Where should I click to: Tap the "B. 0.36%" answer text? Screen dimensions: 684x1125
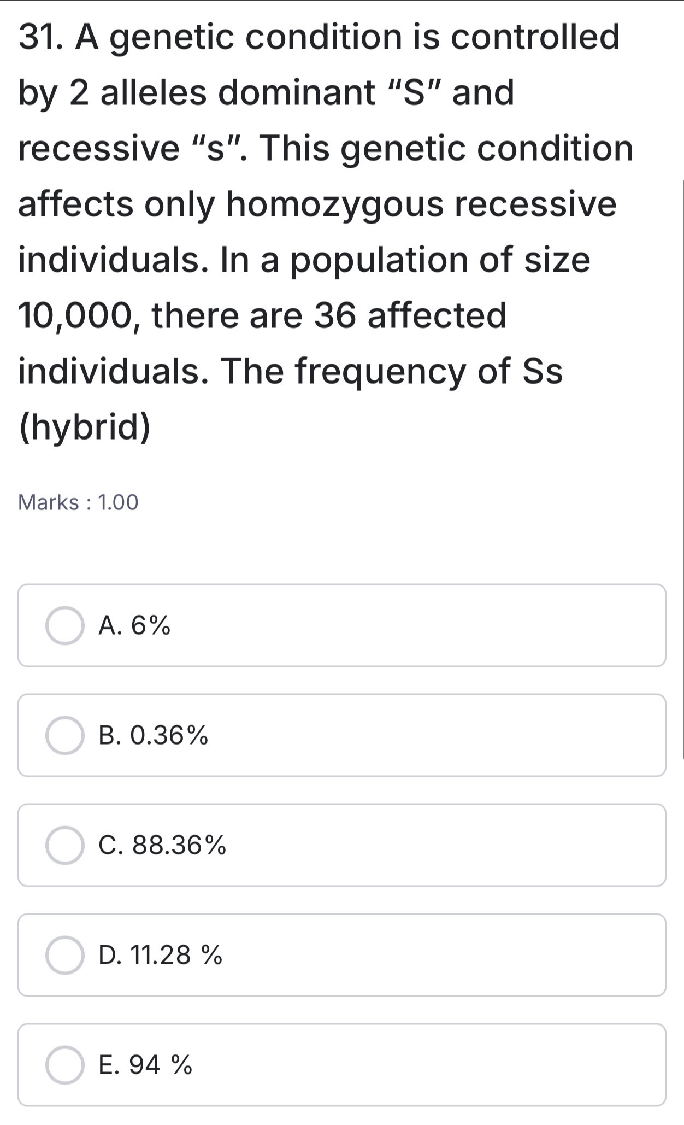pos(154,735)
